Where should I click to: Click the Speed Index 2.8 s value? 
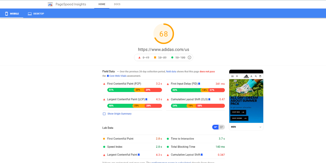coord(159,147)
